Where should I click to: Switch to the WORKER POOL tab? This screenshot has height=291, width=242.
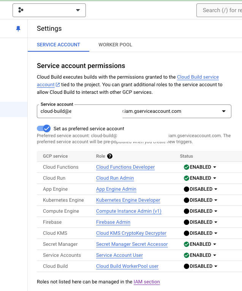click(x=115, y=45)
